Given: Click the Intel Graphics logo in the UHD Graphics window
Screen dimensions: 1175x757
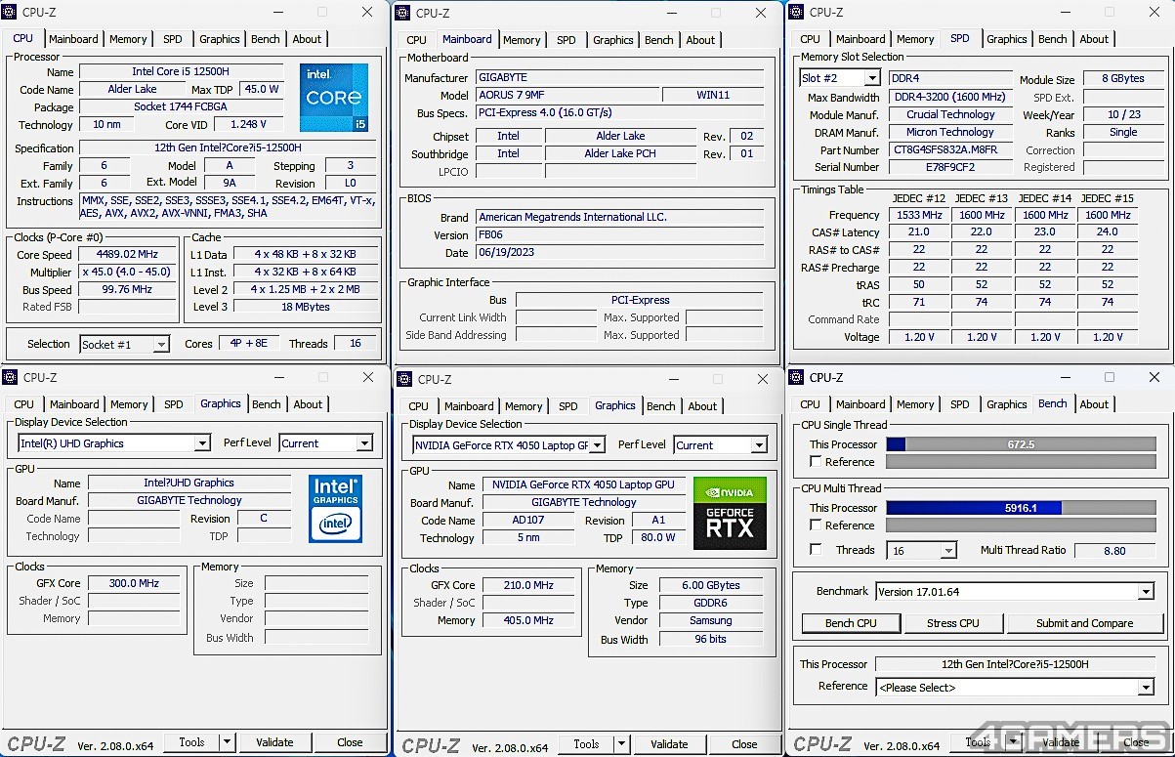Looking at the screenshot, I should [336, 508].
